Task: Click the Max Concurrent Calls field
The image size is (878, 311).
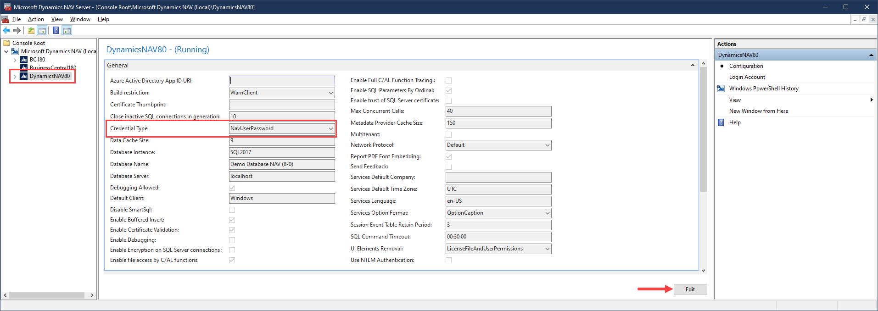Action: pyautogui.click(x=498, y=111)
